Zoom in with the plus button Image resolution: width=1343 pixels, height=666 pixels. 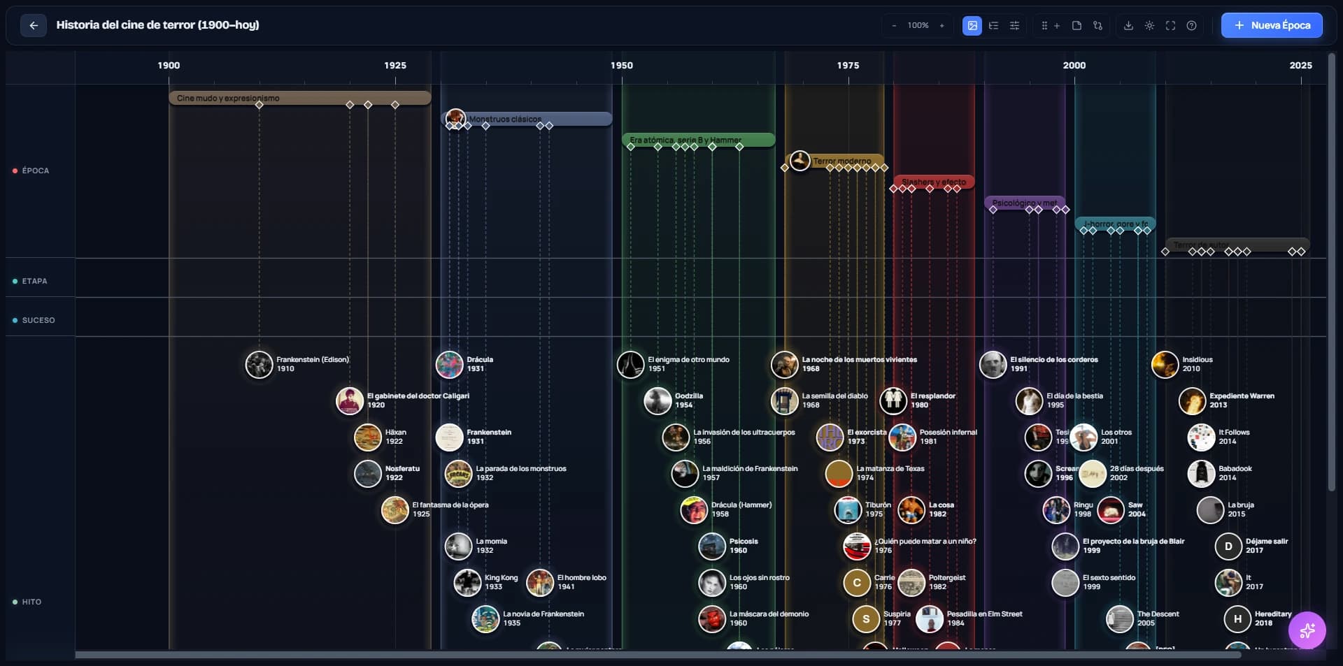coord(941,26)
